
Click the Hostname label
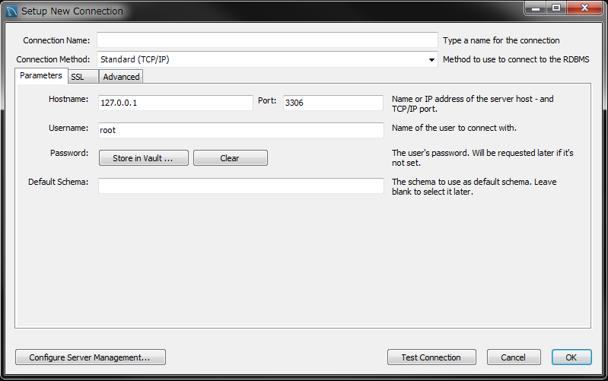(68, 99)
